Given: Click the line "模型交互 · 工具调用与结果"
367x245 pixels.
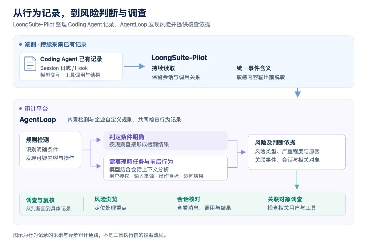Looking at the screenshot, I should [x=70, y=75].
